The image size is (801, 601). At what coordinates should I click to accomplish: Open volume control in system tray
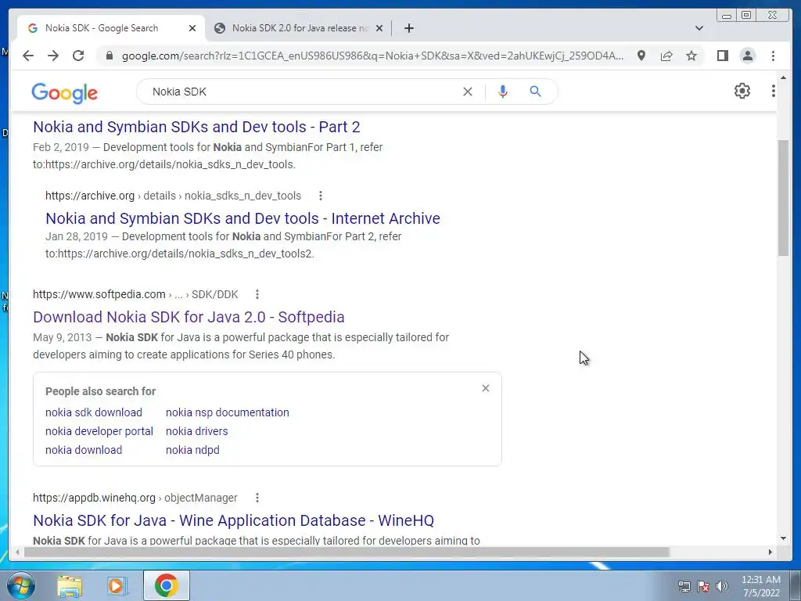tap(721, 586)
